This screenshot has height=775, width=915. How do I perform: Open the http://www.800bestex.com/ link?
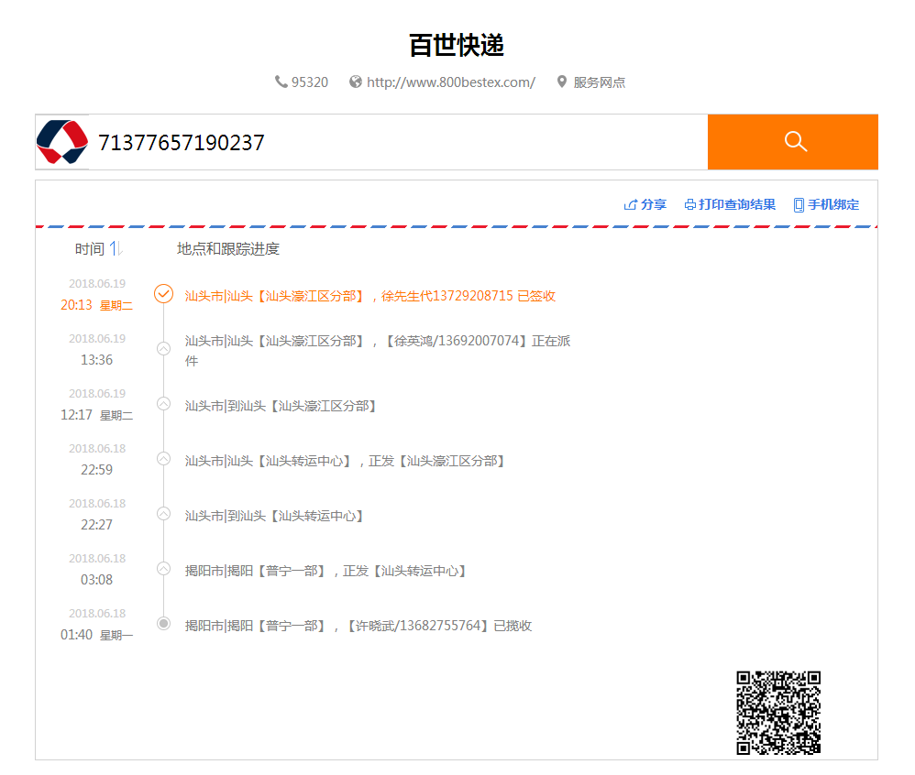(450, 82)
